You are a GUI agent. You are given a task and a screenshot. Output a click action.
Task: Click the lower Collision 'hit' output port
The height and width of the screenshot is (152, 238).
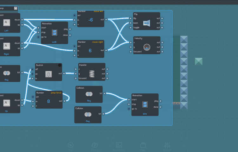pyautogui.click(x=103, y=114)
